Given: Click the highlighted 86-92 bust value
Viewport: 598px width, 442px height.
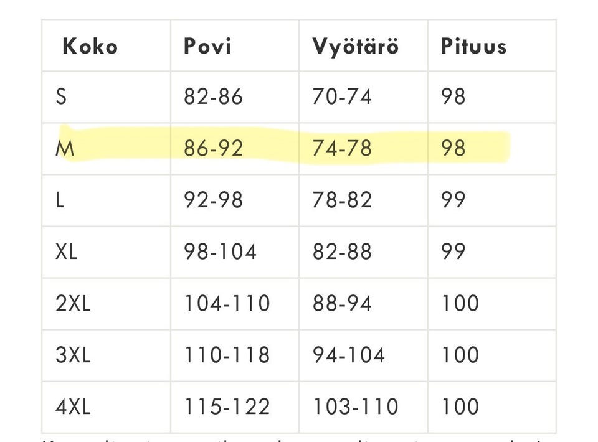Looking at the screenshot, I should [x=213, y=149].
